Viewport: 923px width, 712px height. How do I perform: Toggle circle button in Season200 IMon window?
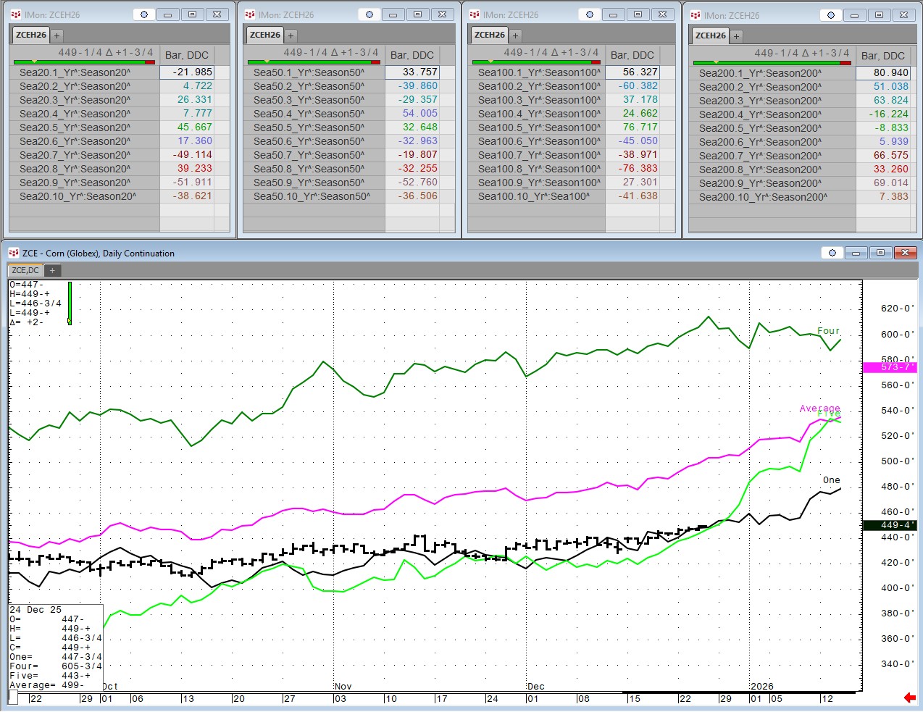[830, 15]
